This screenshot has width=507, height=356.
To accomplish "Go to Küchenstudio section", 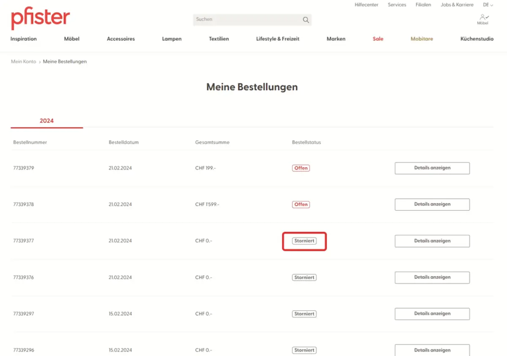I will [477, 39].
